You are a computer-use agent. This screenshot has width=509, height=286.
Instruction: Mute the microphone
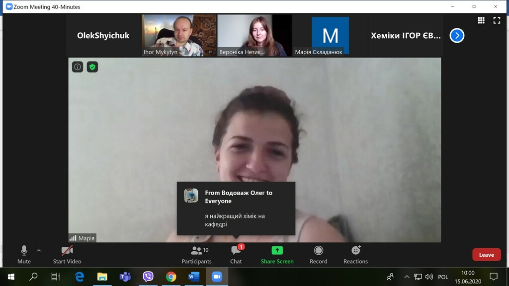point(24,254)
